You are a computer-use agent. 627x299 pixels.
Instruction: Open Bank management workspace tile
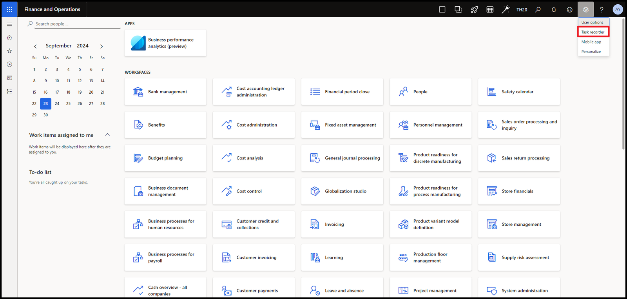165,92
